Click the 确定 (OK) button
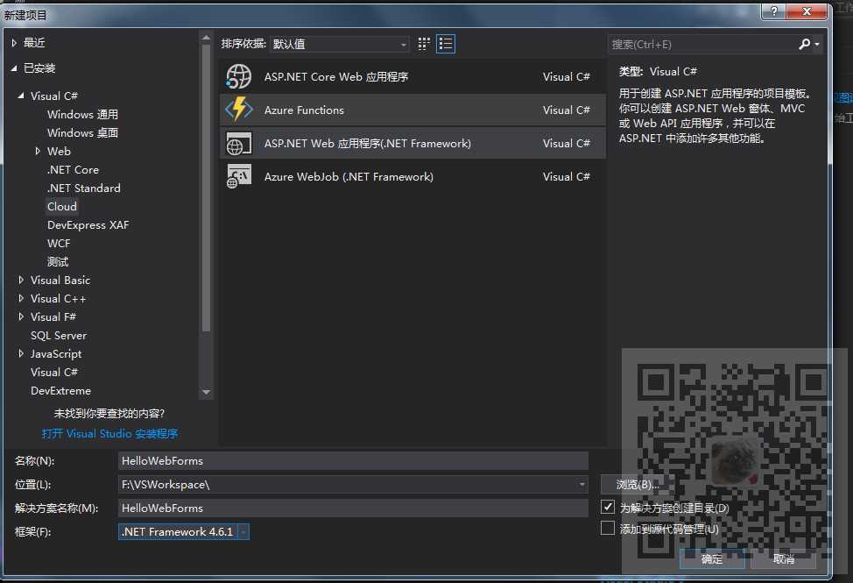The width and height of the screenshot is (853, 583). point(711,559)
